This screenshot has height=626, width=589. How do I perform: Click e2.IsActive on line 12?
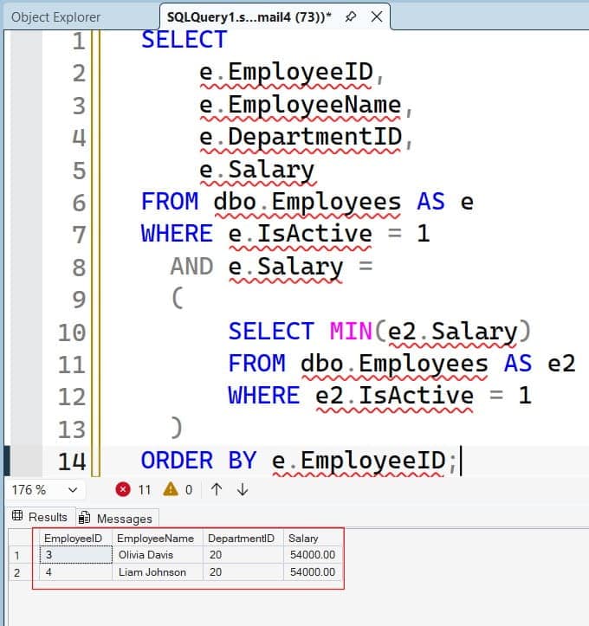[x=394, y=396]
